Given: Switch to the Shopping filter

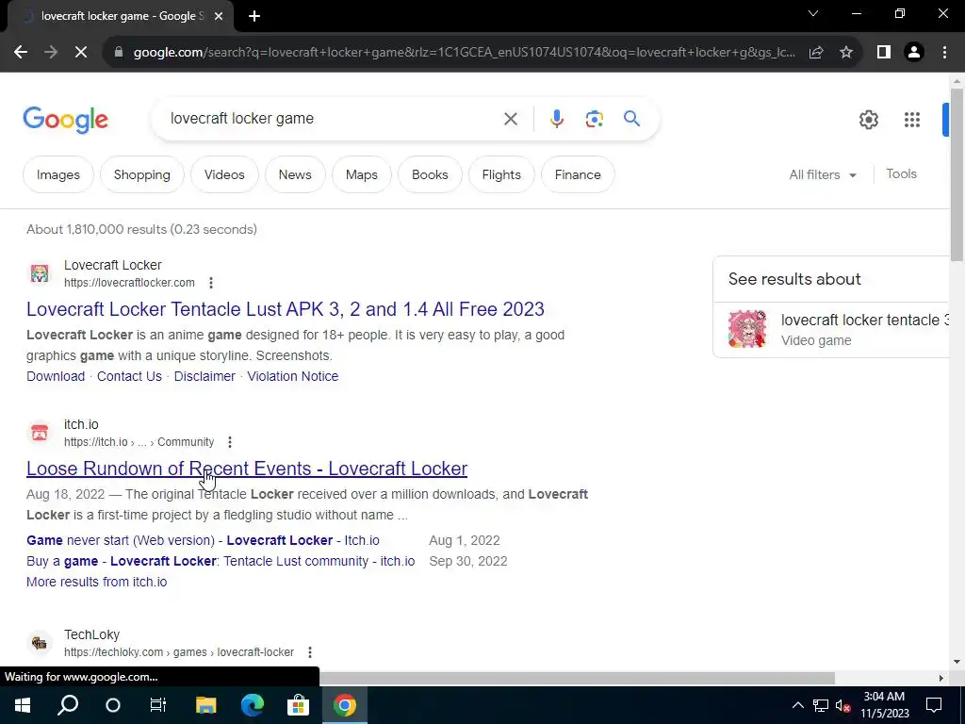Looking at the screenshot, I should click(142, 174).
